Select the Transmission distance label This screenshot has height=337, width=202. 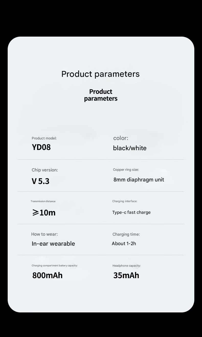43,201
